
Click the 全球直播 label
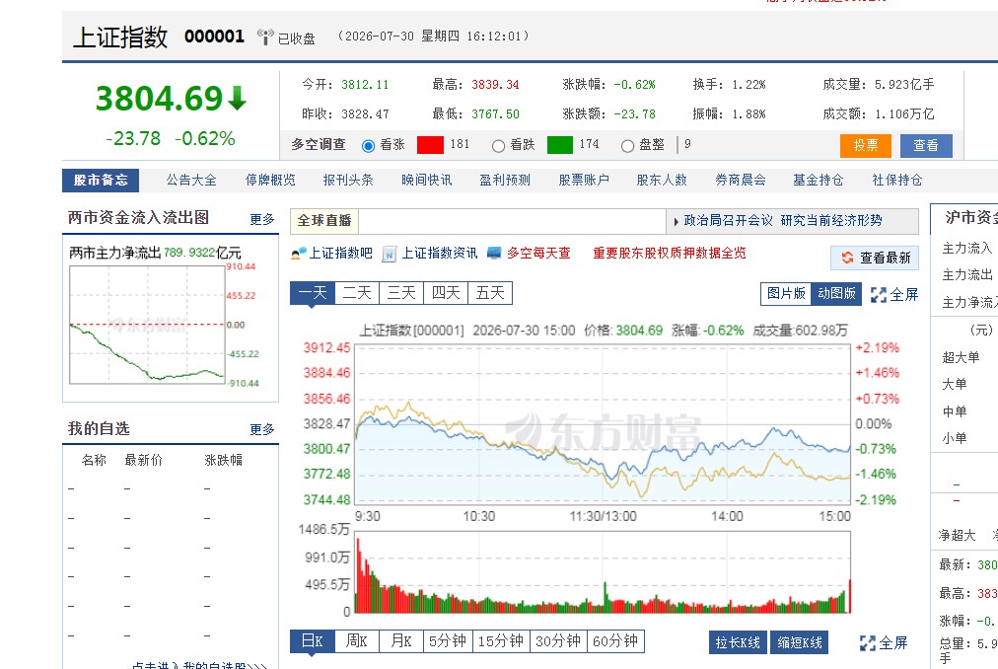(x=324, y=221)
